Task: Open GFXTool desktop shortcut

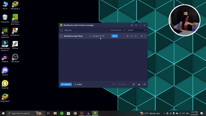Action: point(15,45)
